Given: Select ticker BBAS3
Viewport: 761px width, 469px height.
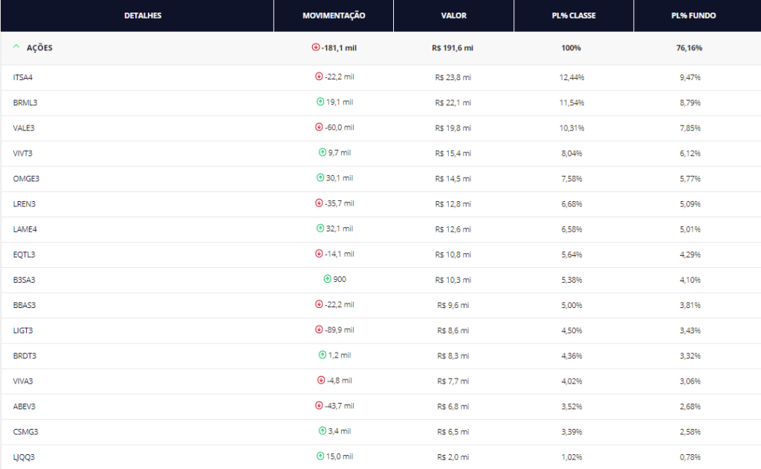Looking at the screenshot, I should click(25, 305).
